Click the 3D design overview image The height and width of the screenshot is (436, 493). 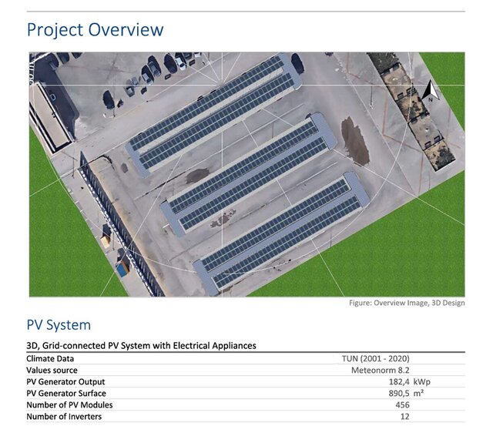[246, 174]
